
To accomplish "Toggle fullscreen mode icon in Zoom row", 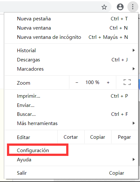I will pyautogui.click(x=127, y=82).
